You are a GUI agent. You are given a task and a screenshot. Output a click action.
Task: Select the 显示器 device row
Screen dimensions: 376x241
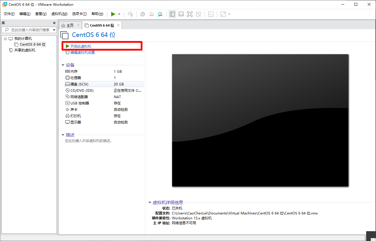pyautogui.click(x=104, y=122)
